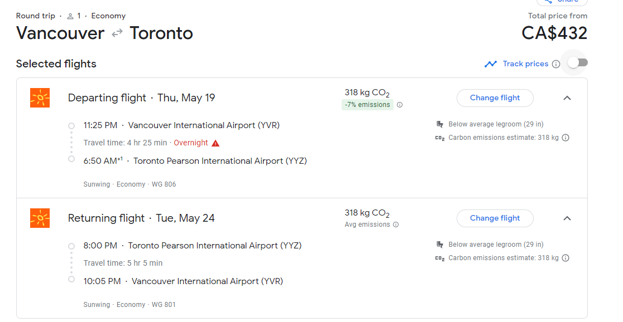Click the Track prices info icon

click(x=556, y=64)
